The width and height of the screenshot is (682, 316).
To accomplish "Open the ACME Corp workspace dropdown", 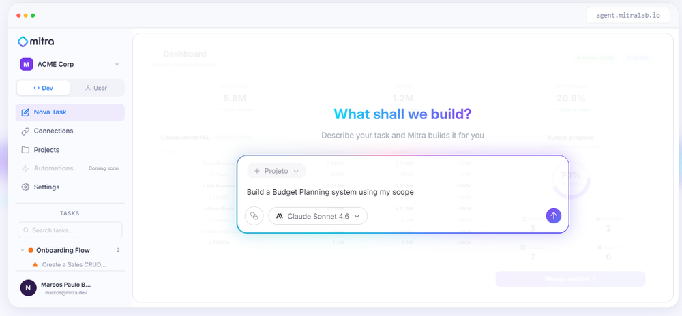I will (70, 64).
